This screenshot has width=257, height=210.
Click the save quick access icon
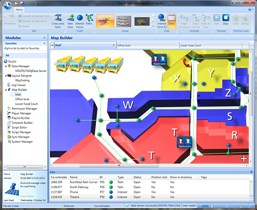21,3
